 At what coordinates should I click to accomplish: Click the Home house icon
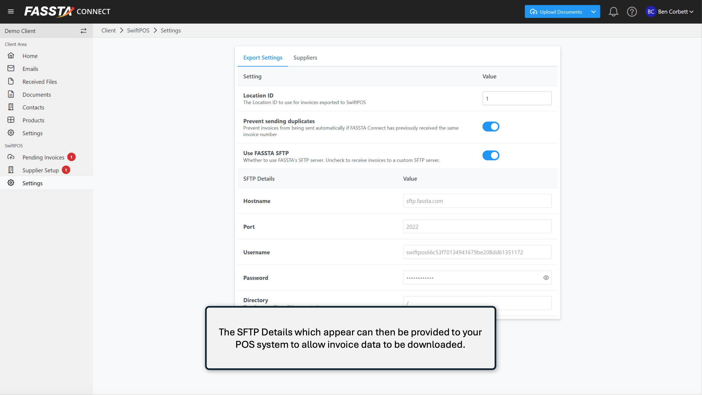(11, 55)
